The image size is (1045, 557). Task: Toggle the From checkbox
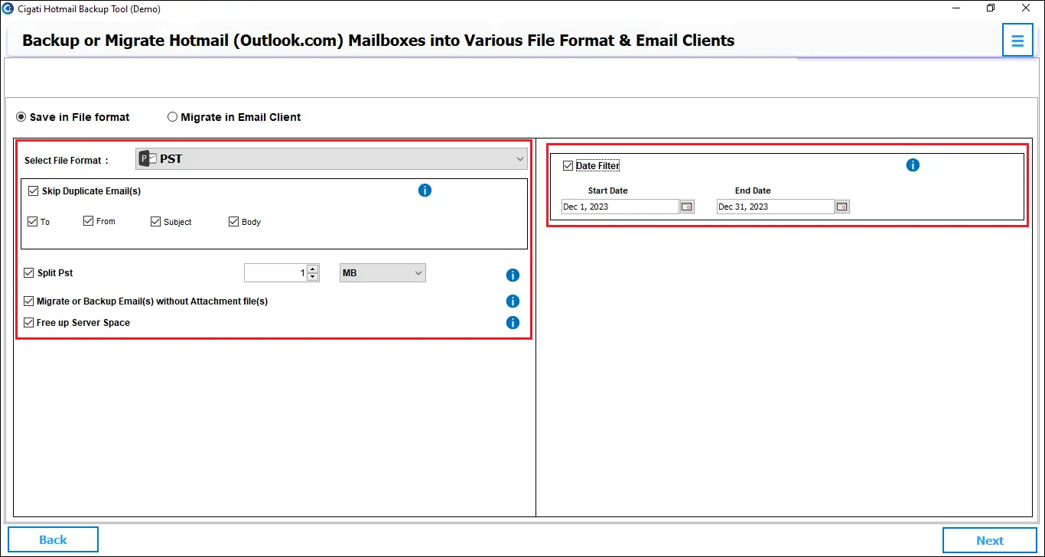point(89,221)
